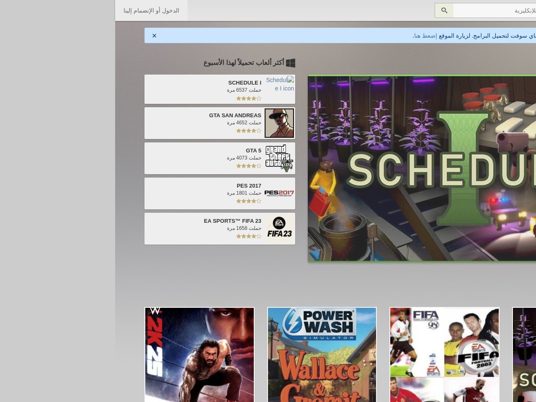
Task: Open the GTA SAN ANDREAS title link
Action: pos(235,115)
